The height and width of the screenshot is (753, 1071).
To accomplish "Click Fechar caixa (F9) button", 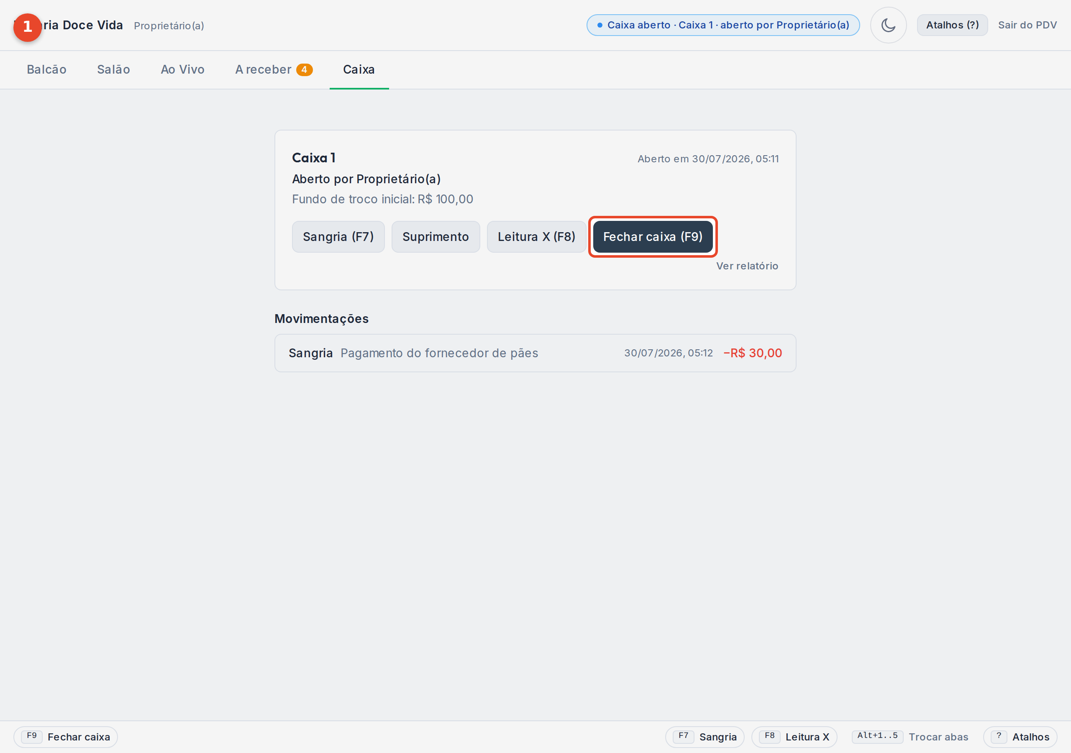I will coord(653,236).
